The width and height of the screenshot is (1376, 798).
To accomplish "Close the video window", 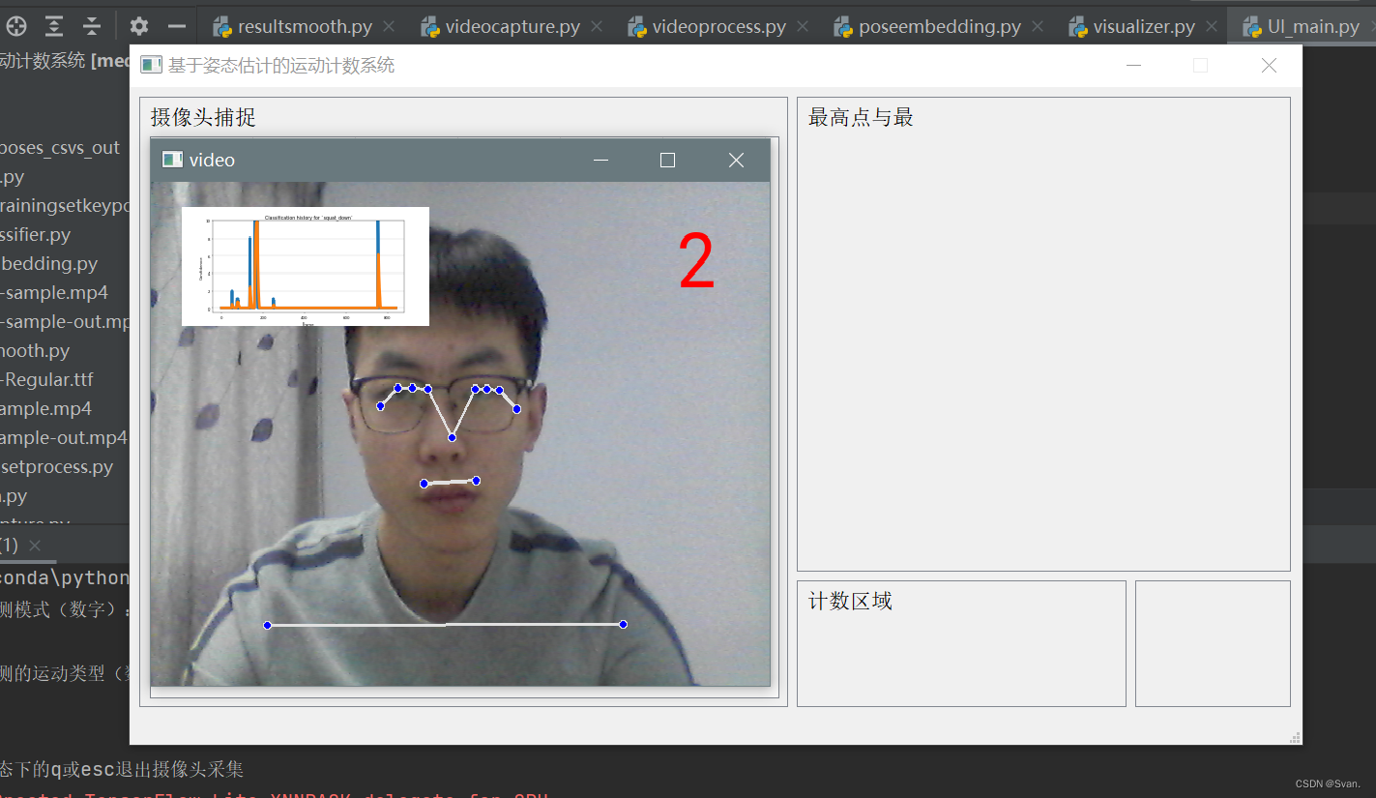I will point(736,161).
